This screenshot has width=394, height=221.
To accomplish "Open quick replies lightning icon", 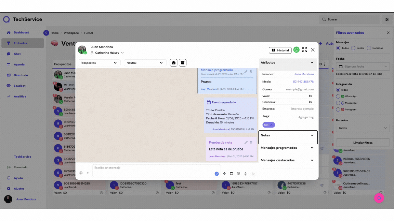I will tap(225, 174).
